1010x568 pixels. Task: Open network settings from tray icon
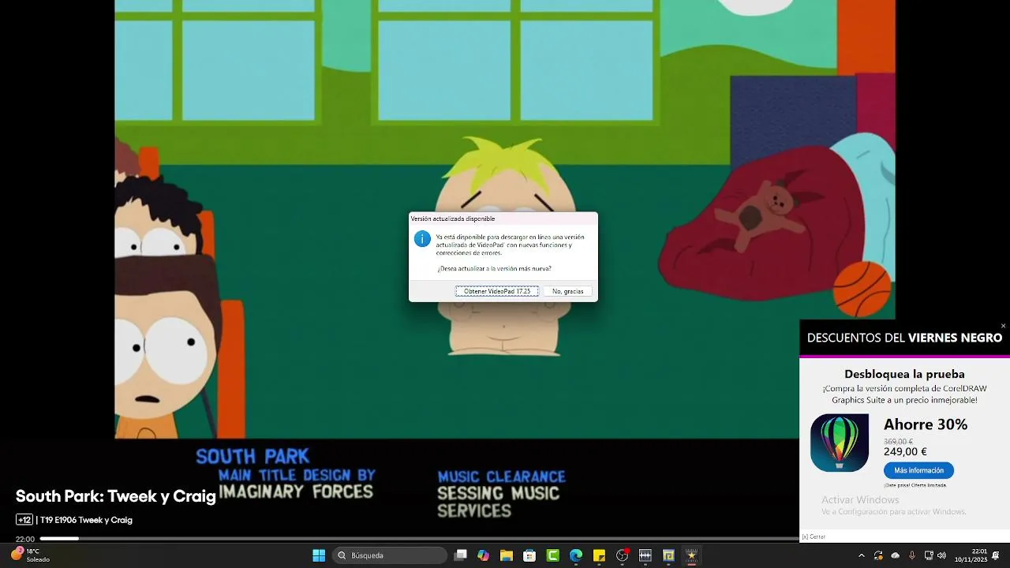(x=929, y=555)
